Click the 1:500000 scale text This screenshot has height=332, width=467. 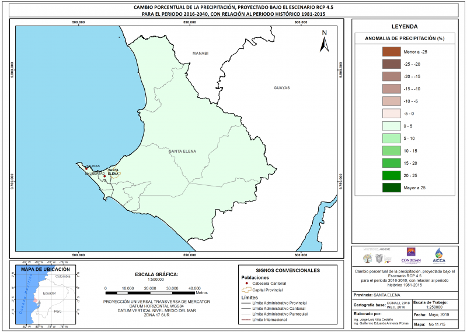click(x=156, y=280)
